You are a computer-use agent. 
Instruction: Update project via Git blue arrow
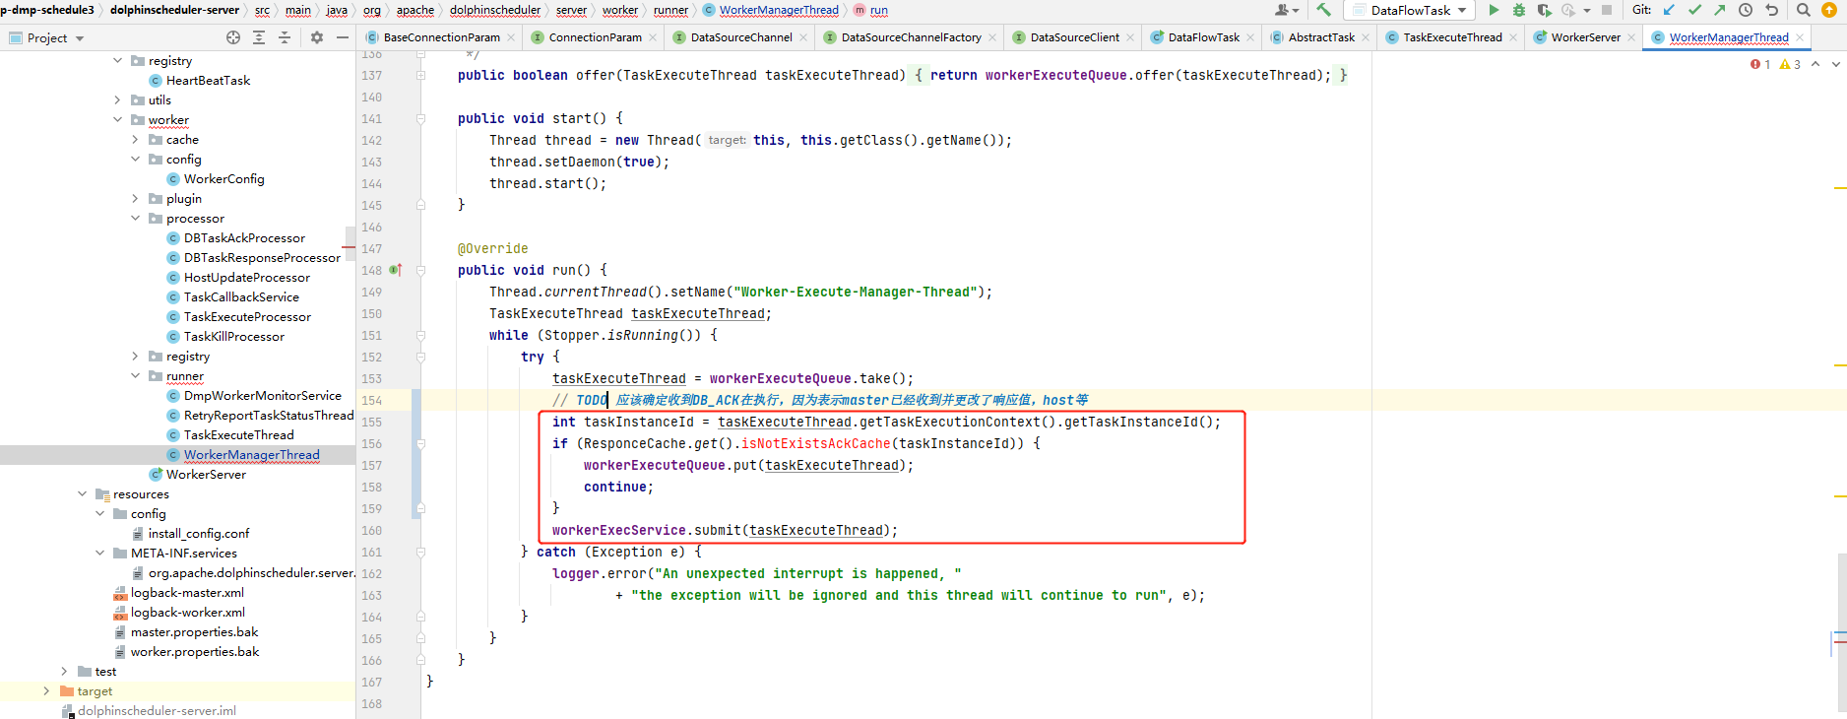1669,10
